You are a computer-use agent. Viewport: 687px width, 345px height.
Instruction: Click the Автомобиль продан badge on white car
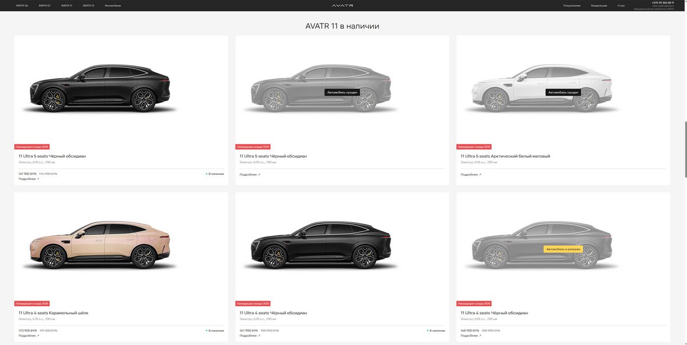coord(563,92)
